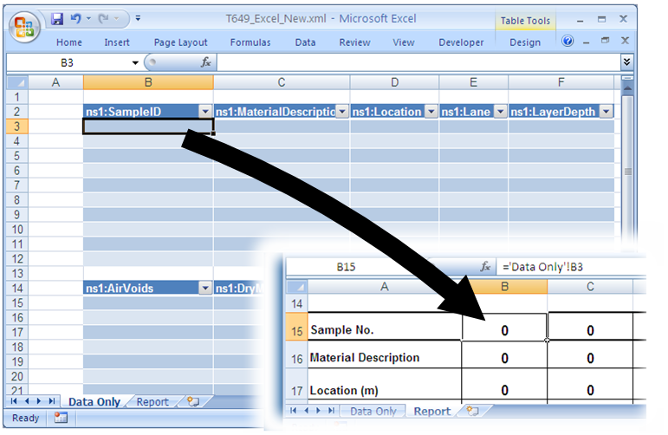Switch to the Report sheet tab

[x=152, y=402]
